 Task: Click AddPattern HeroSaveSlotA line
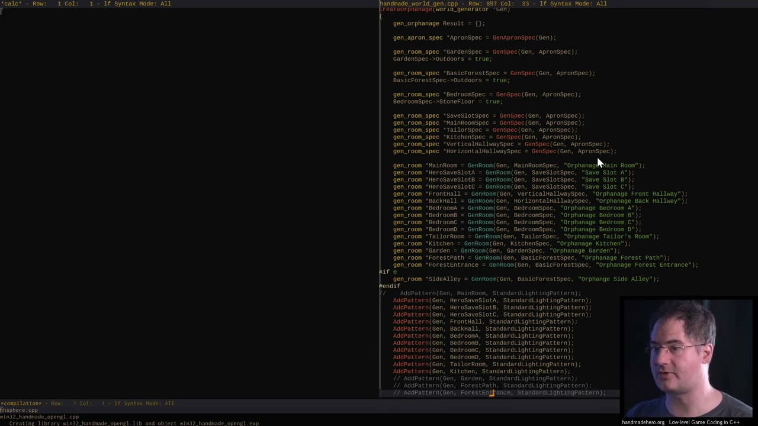click(x=492, y=301)
